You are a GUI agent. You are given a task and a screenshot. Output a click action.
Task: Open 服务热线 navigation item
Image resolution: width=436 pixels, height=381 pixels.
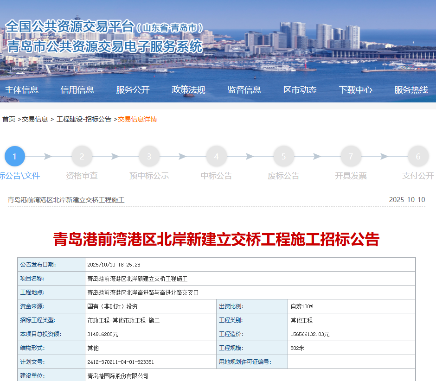[411, 90]
